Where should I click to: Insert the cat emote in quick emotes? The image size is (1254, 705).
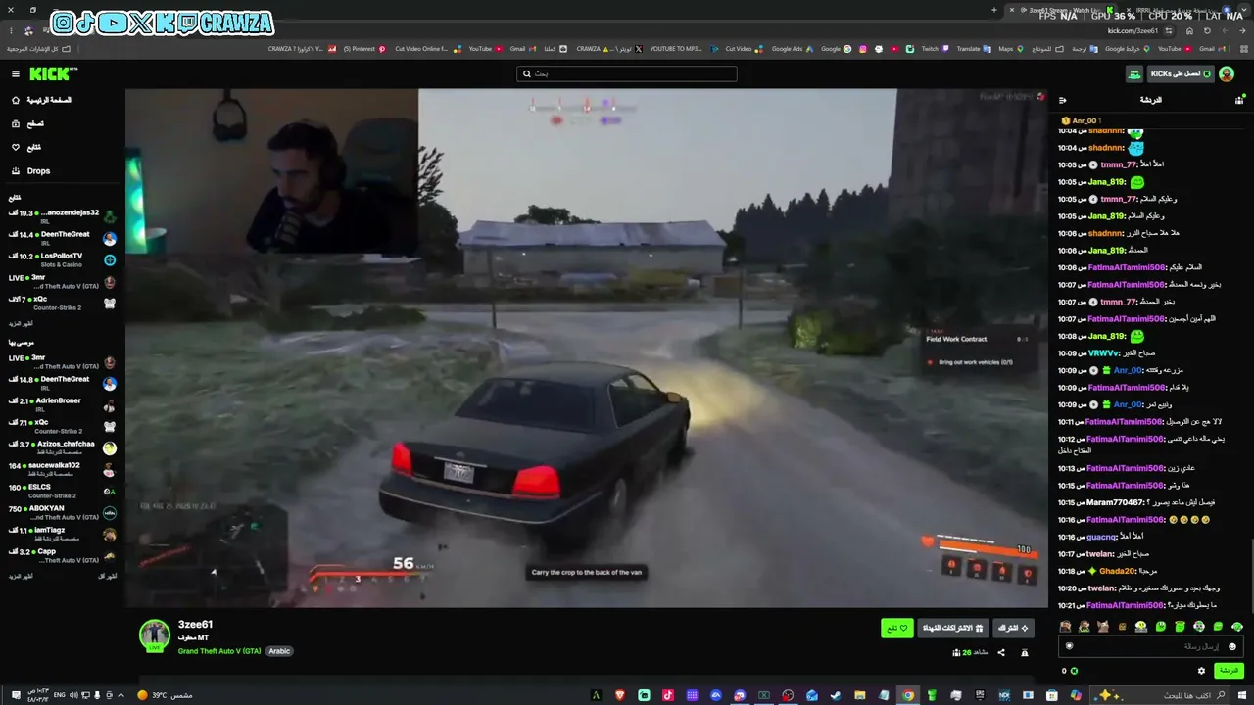[x=1103, y=627]
